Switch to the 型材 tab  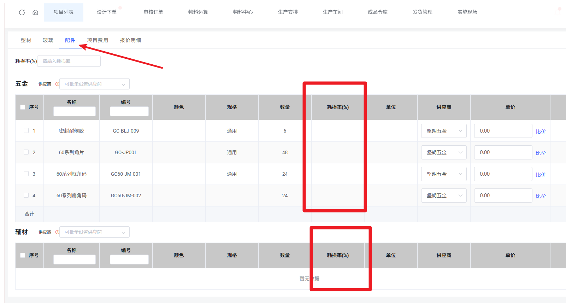(26, 40)
